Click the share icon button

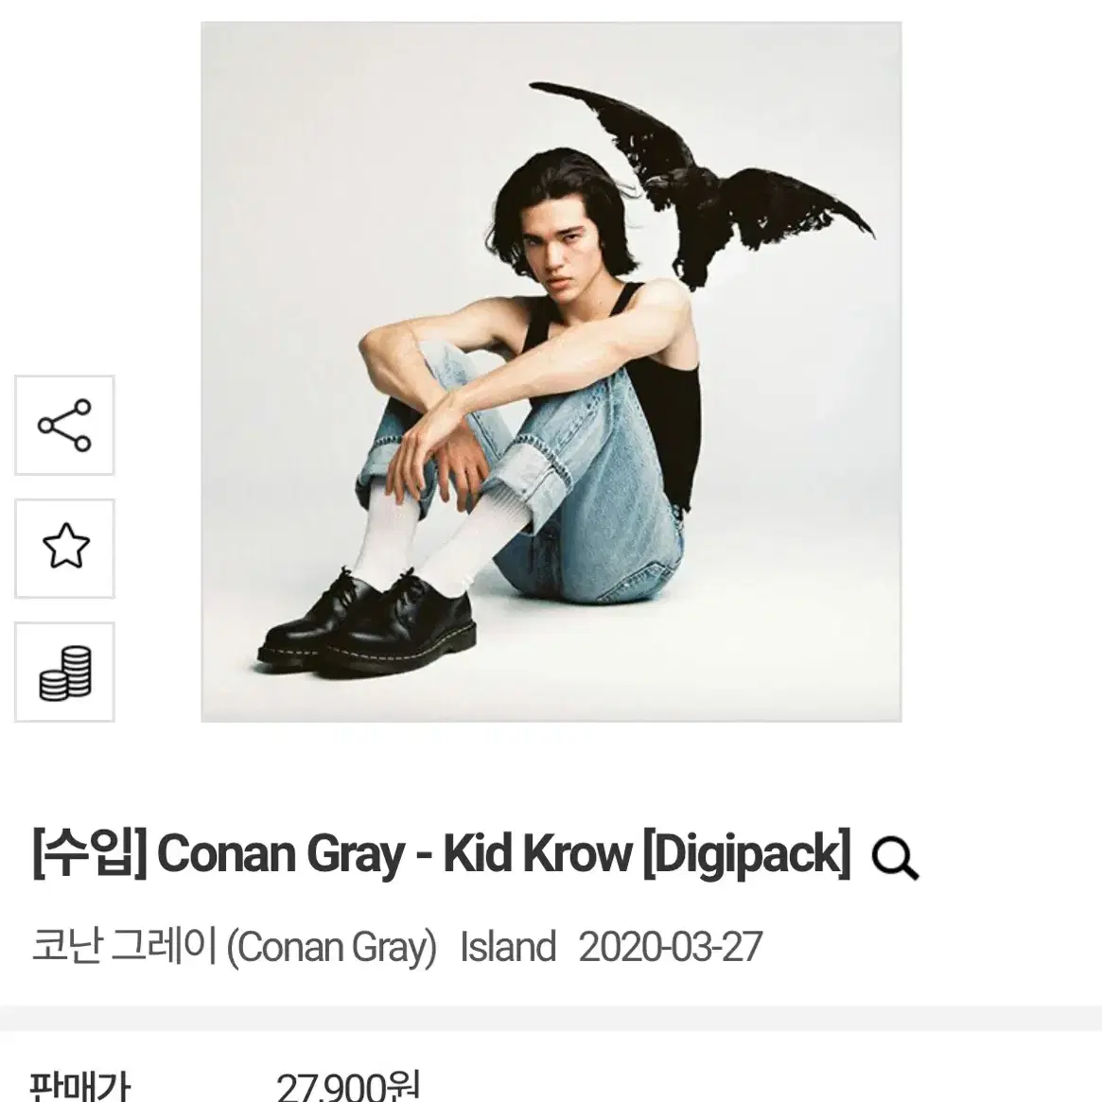coord(64,426)
